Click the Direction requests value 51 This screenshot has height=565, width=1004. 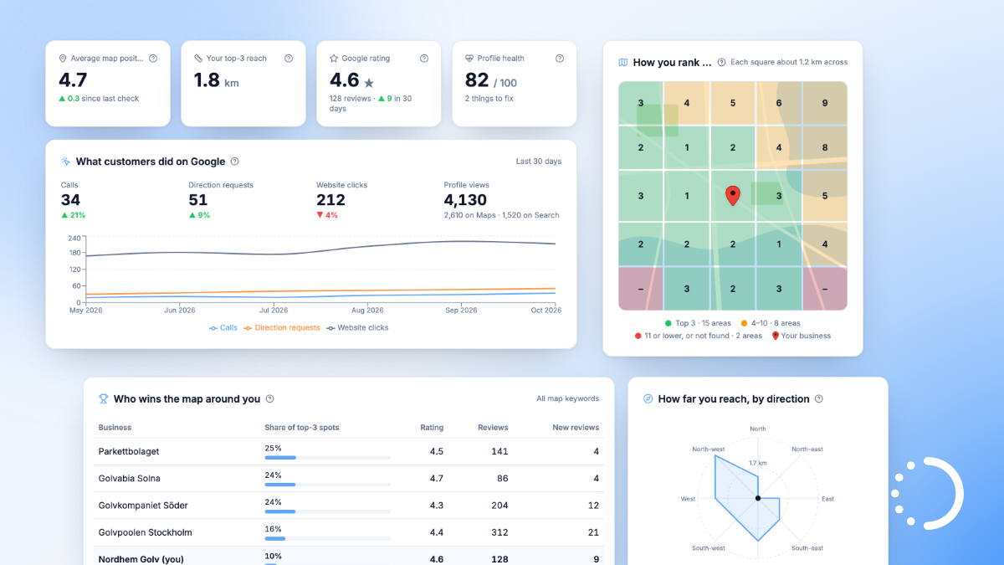pos(198,200)
